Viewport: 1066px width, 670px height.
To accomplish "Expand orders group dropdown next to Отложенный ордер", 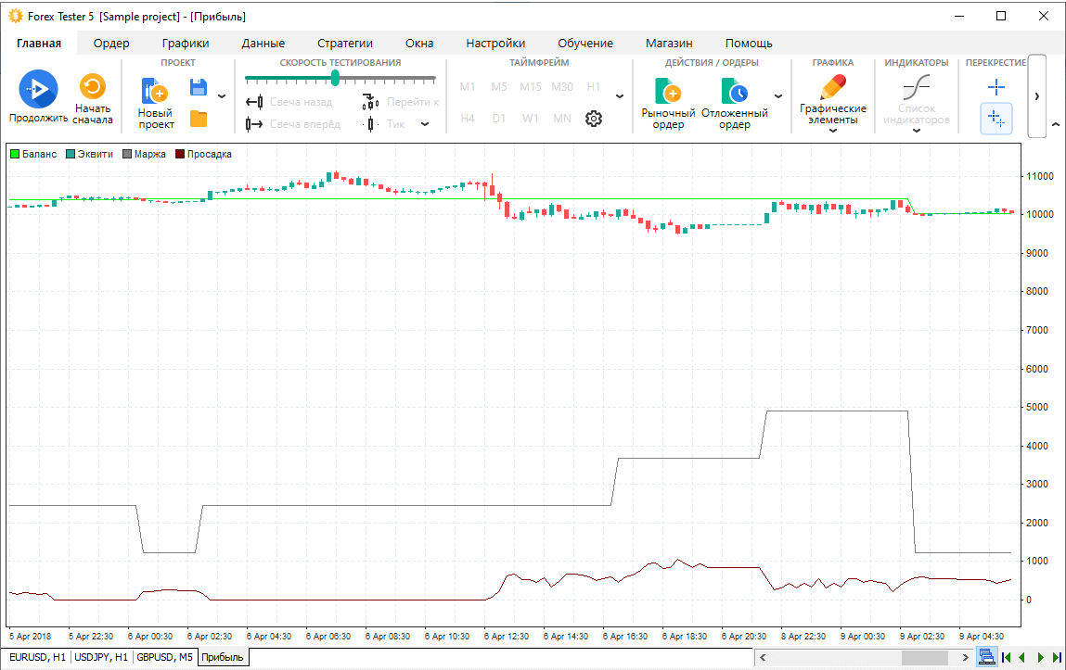I will (x=777, y=95).
